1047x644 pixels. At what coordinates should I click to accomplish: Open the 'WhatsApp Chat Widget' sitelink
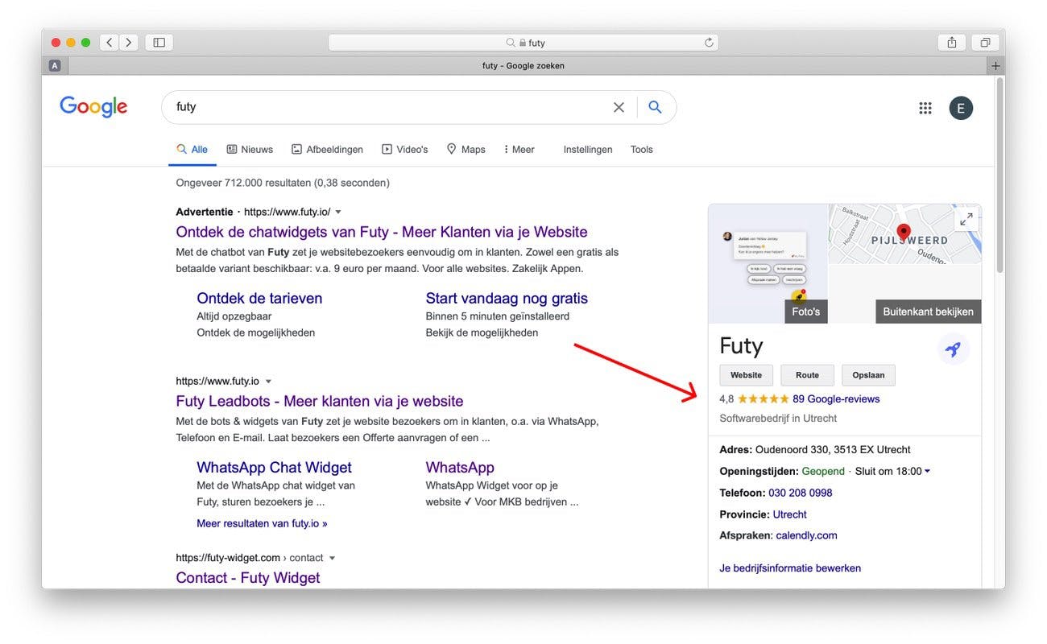tap(274, 467)
